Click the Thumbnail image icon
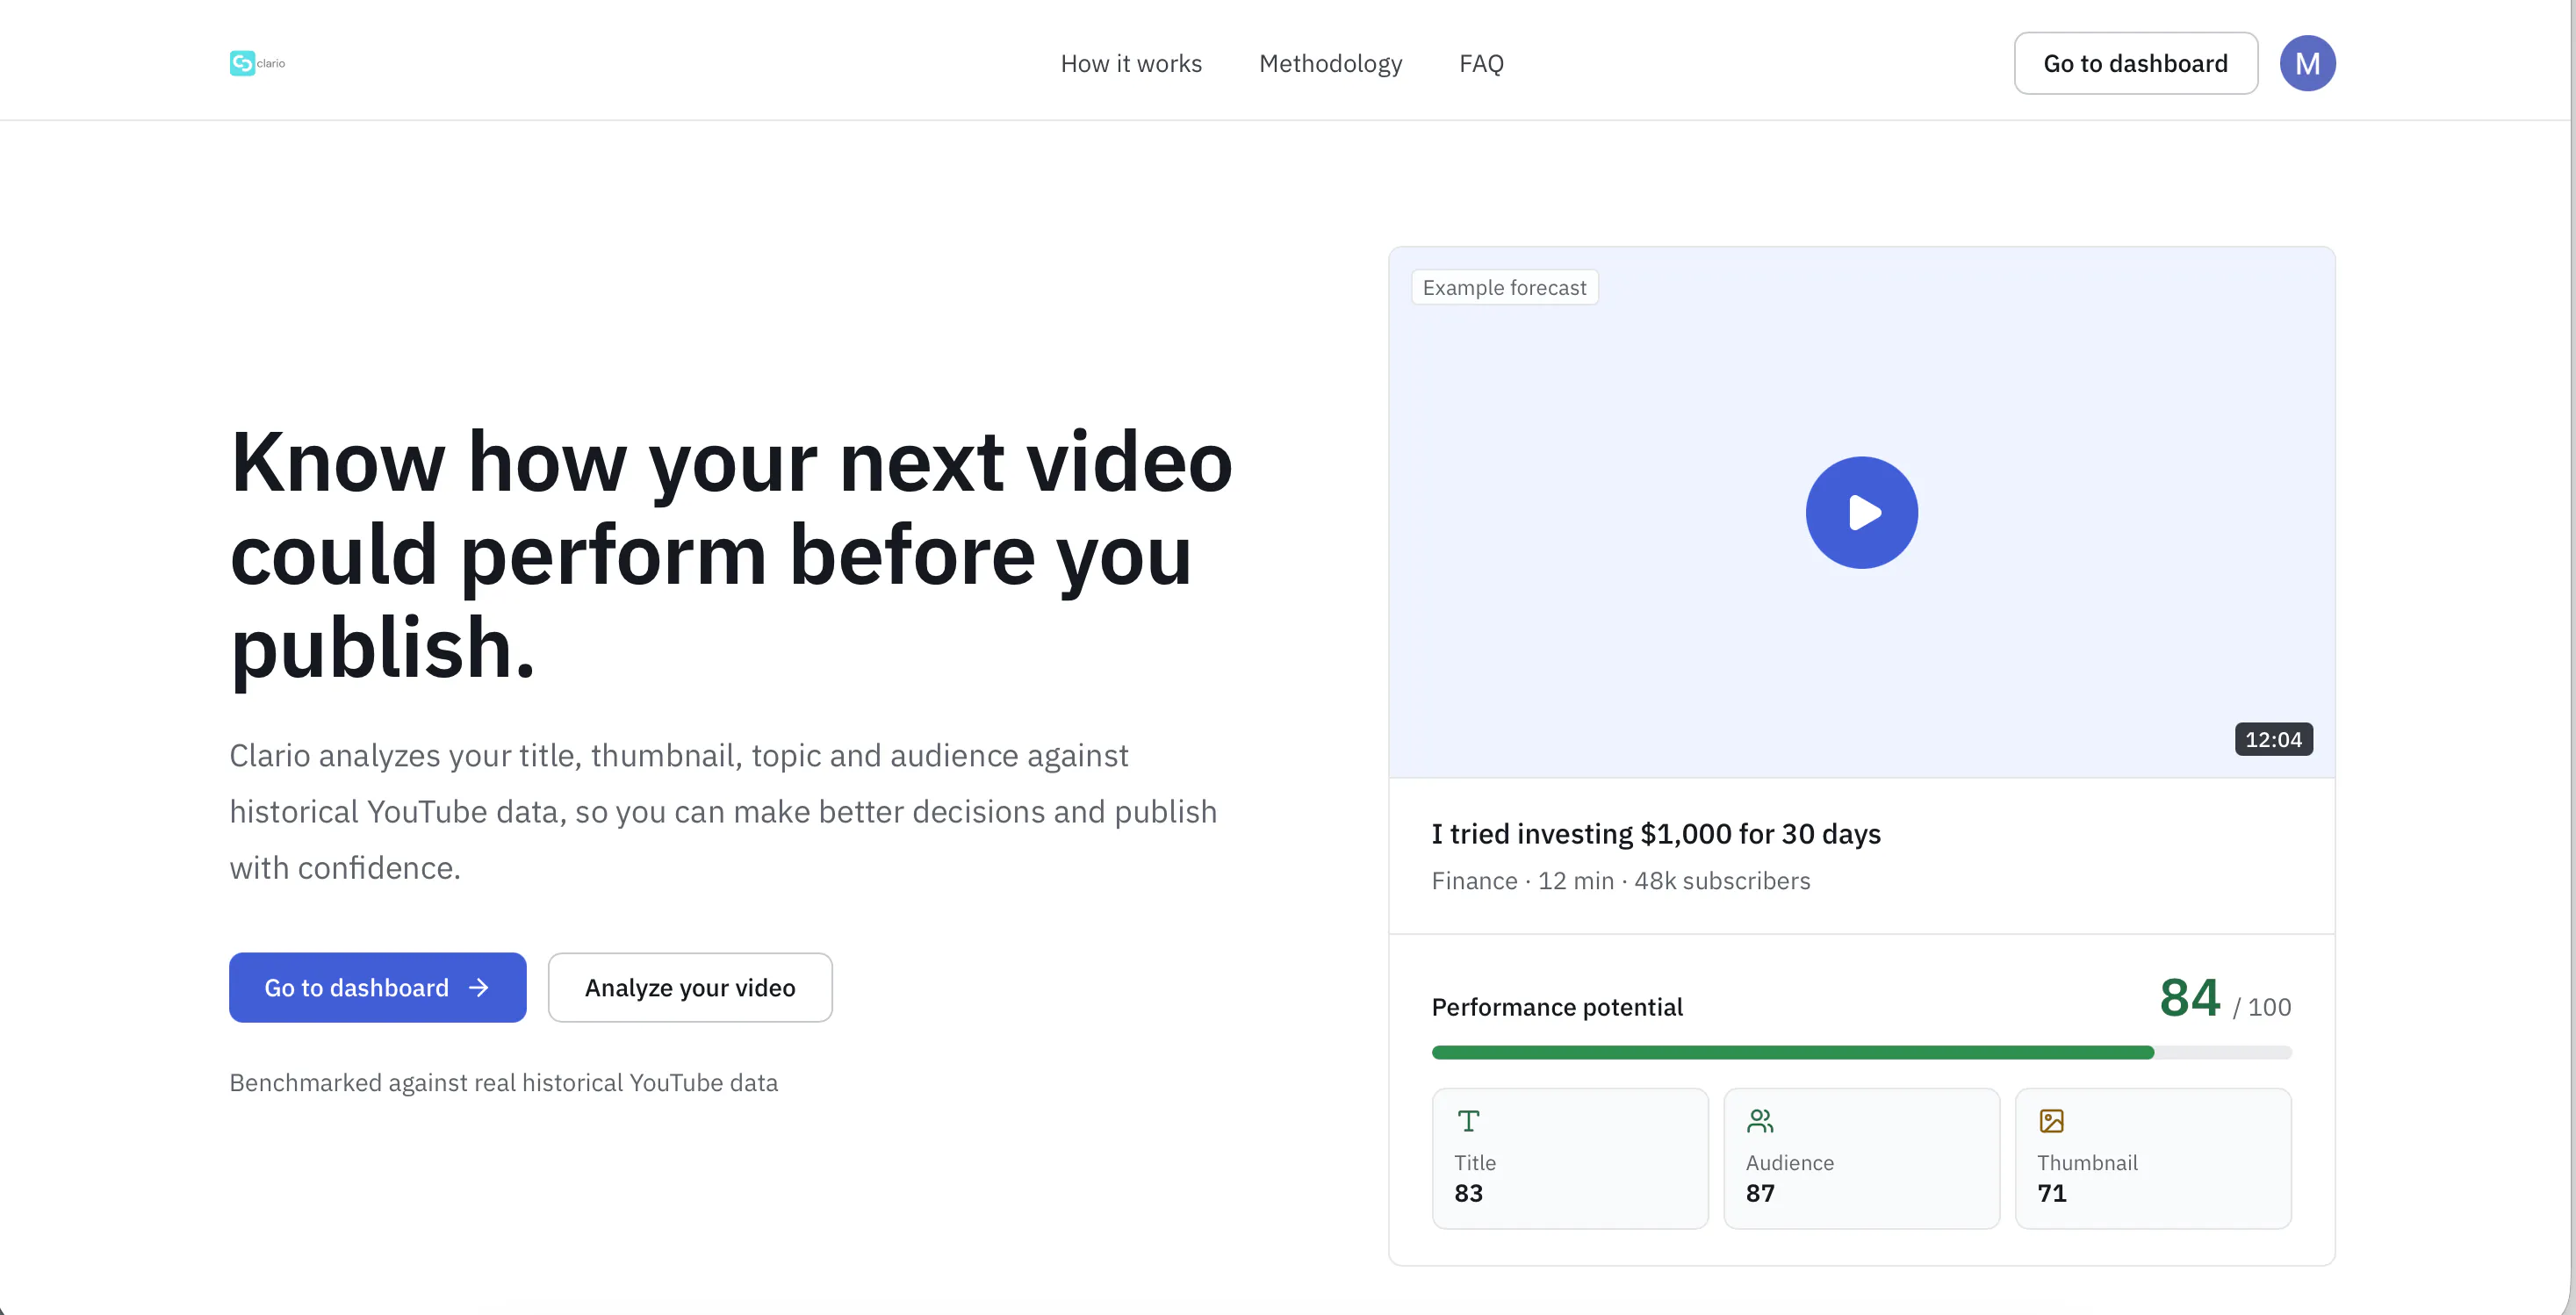Image resolution: width=2576 pixels, height=1315 pixels. (2051, 1121)
